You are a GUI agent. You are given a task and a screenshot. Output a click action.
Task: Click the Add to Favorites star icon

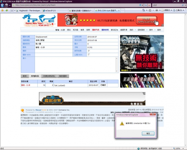pyautogui.click(x=7, y=10)
